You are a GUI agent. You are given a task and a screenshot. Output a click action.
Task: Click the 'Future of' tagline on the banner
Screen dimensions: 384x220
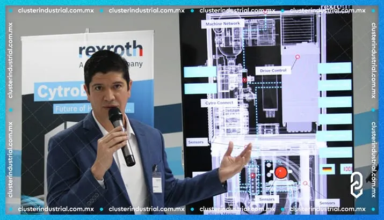click(x=93, y=108)
